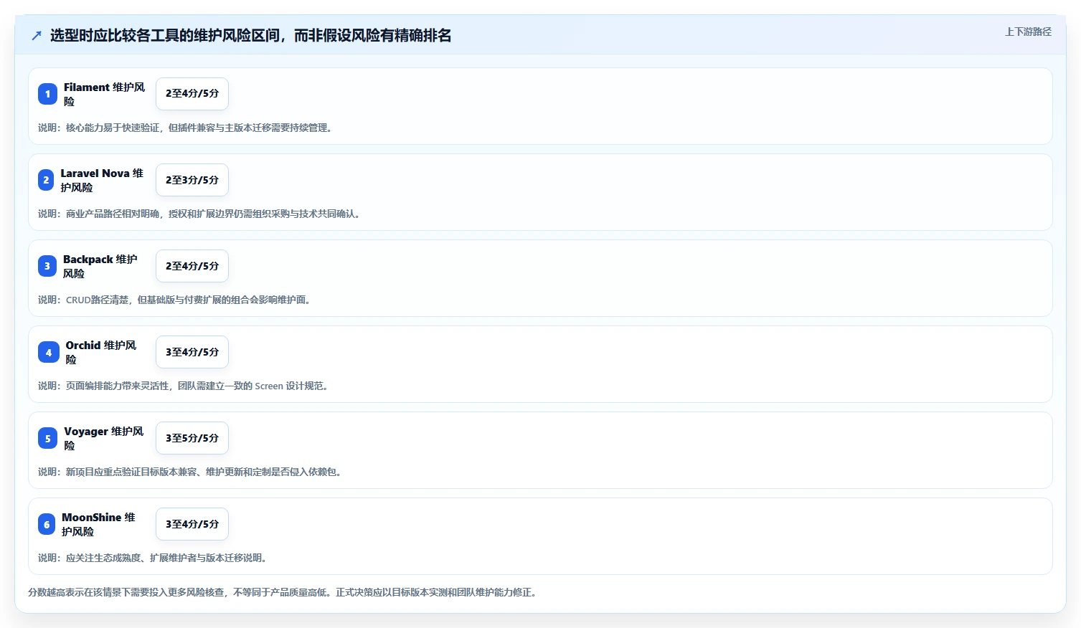Click the note starting 新项目应重点验证
The width and height of the screenshot is (1081, 628).
[x=190, y=472]
